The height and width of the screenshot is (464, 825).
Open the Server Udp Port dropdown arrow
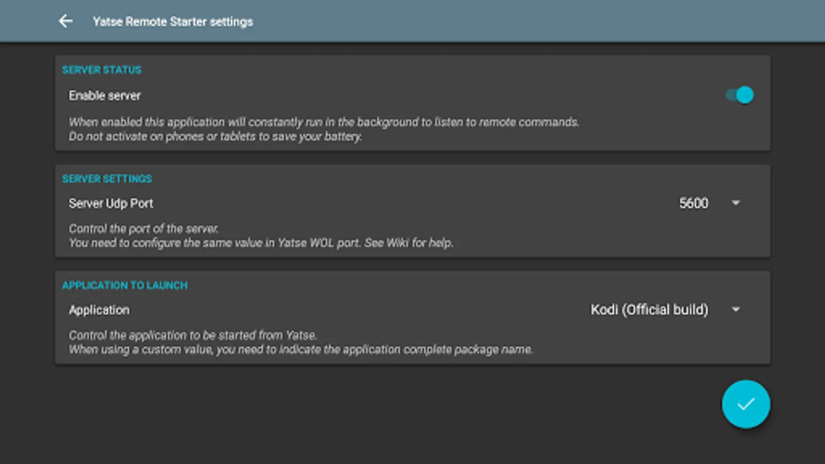[x=736, y=203]
